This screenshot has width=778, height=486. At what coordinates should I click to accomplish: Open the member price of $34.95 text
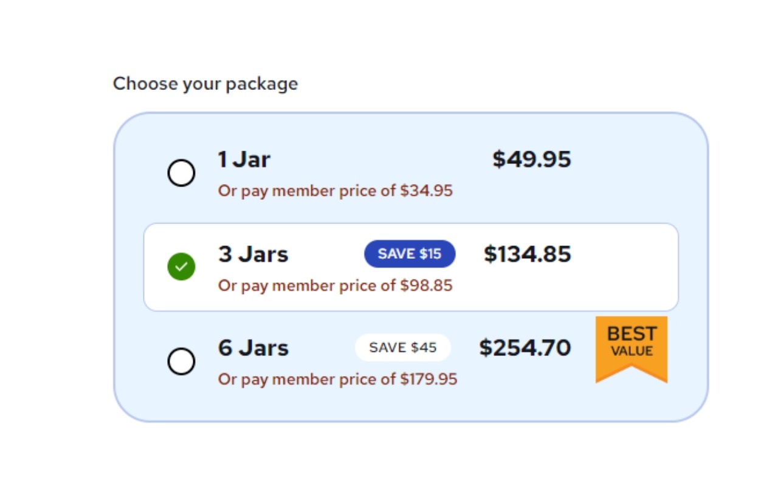(x=335, y=191)
